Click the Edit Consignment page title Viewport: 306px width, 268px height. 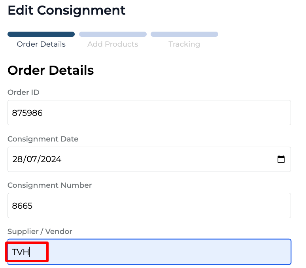point(66,10)
